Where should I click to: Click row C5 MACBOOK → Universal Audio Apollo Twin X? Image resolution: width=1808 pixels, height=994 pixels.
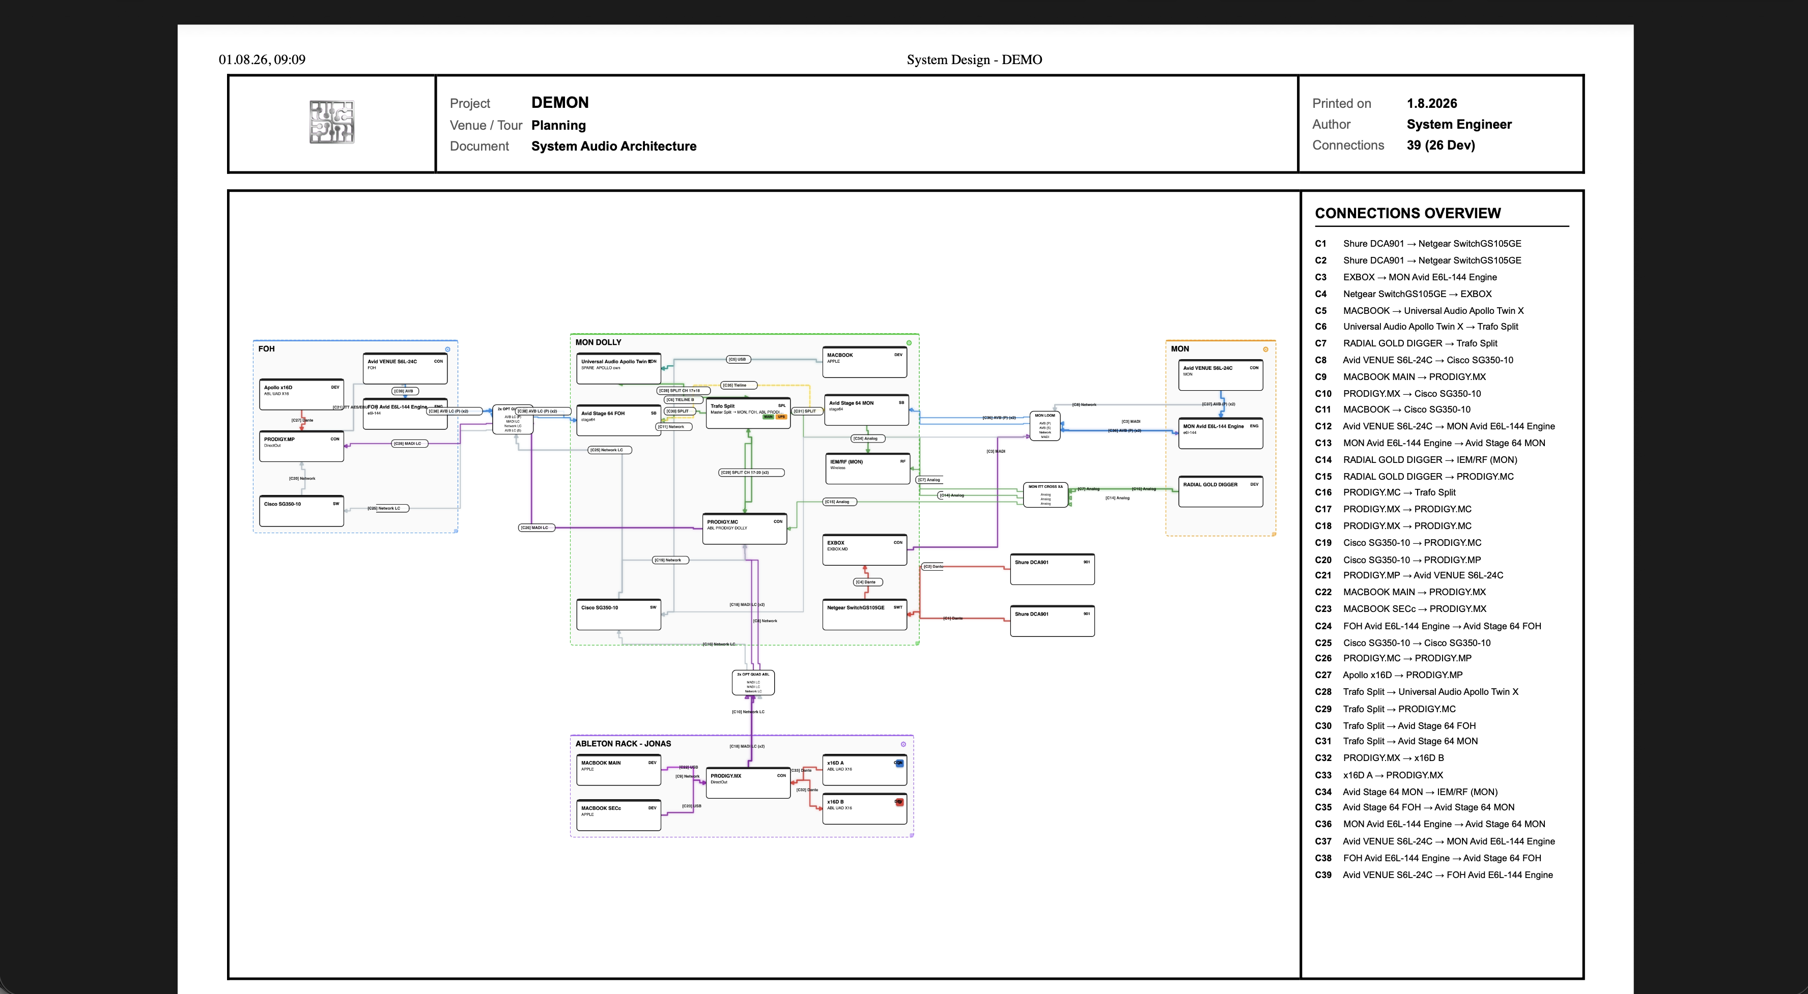pyautogui.click(x=1419, y=311)
